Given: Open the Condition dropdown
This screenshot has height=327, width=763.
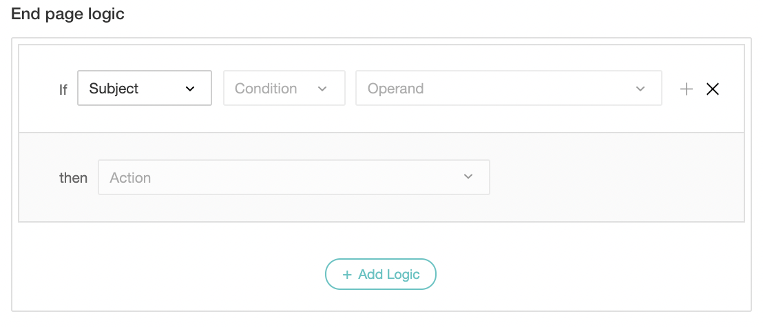Looking at the screenshot, I should point(284,89).
